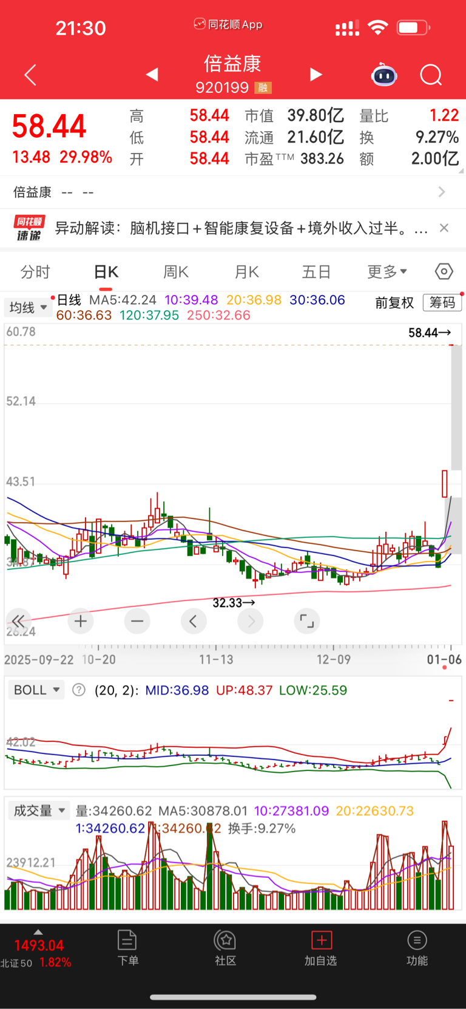Image resolution: width=466 pixels, height=1009 pixels.
Task: Tap the 32.33 low price marker
Action: click(x=234, y=603)
